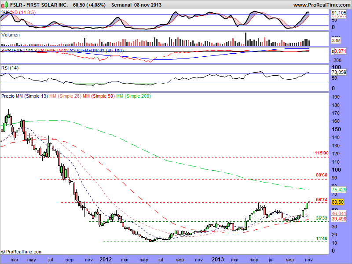Click the MM (Simple 50) legend entry
The height and width of the screenshot is (264, 352).
pos(99,96)
